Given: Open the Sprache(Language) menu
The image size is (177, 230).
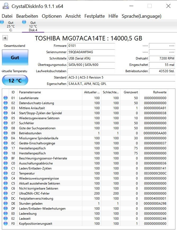Looking at the screenshot, I should [x=142, y=16].
